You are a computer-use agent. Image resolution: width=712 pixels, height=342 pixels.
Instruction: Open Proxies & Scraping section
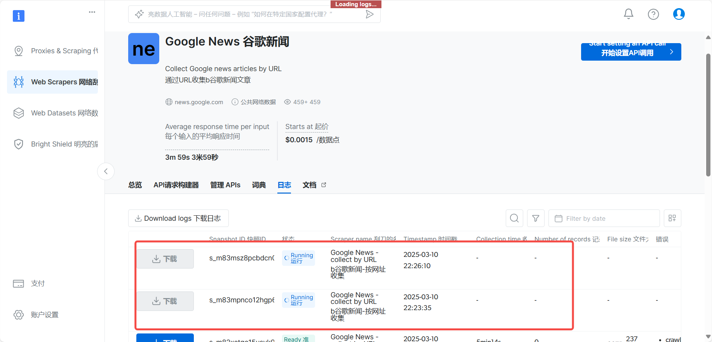point(52,51)
